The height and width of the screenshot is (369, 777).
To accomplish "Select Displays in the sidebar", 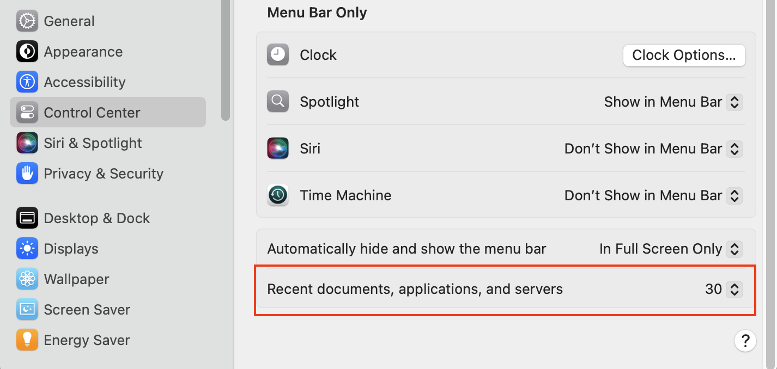I will click(71, 249).
